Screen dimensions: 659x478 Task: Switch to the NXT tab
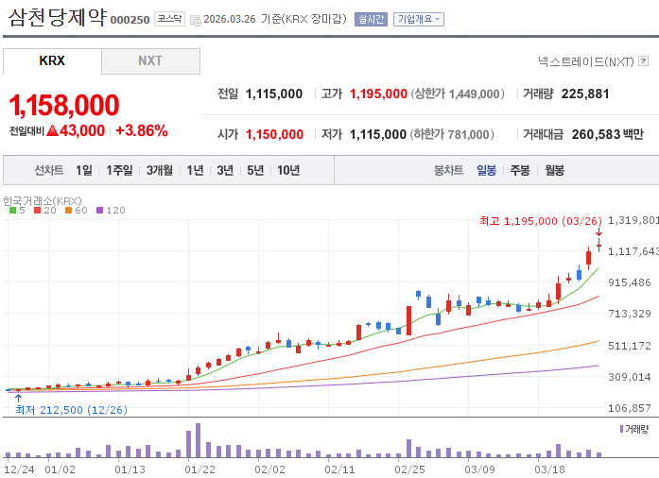(x=150, y=60)
